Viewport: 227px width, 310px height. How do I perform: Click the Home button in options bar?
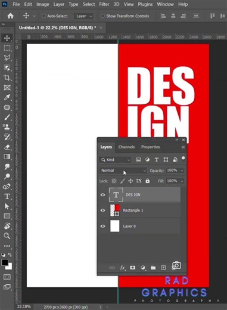[10, 16]
